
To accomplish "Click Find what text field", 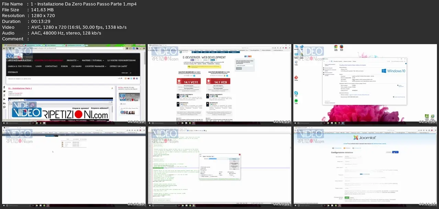I will (x=218, y=159).
